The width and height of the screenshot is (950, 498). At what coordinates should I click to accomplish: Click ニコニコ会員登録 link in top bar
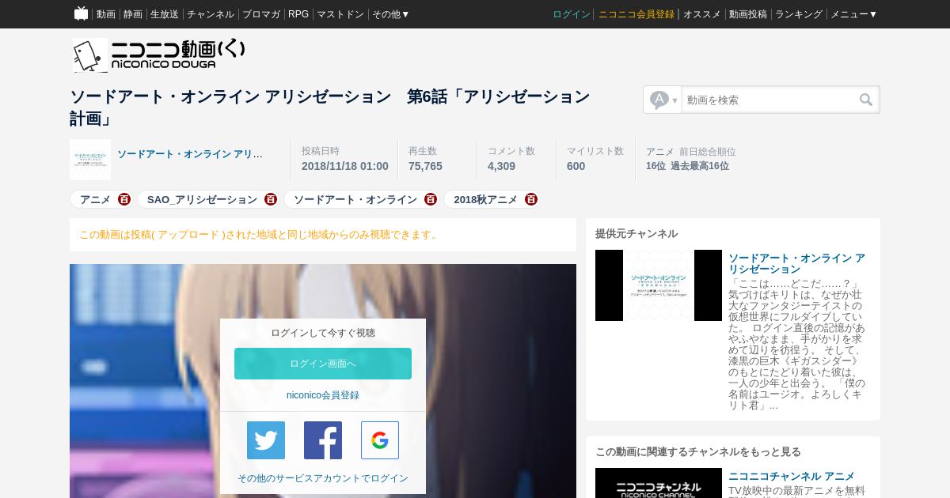pos(636,14)
